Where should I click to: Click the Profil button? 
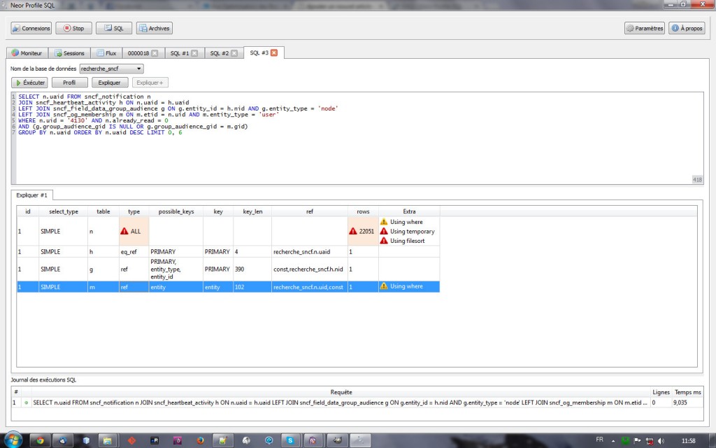pos(69,83)
